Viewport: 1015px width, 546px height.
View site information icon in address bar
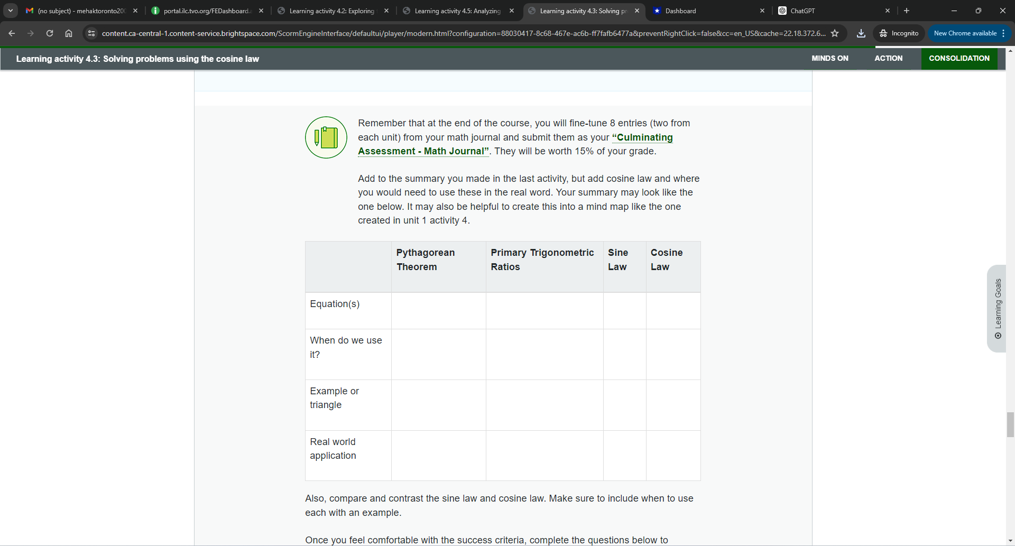91,33
